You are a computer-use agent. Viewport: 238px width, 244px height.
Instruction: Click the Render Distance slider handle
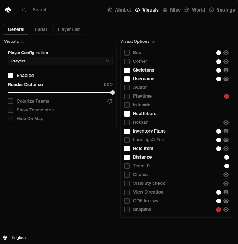[x=113, y=93]
